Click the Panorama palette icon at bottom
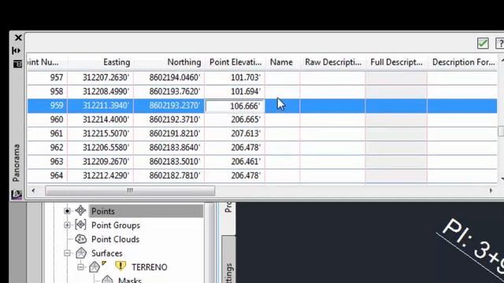Image resolution: width=504 pixels, height=283 pixels. coord(17,194)
